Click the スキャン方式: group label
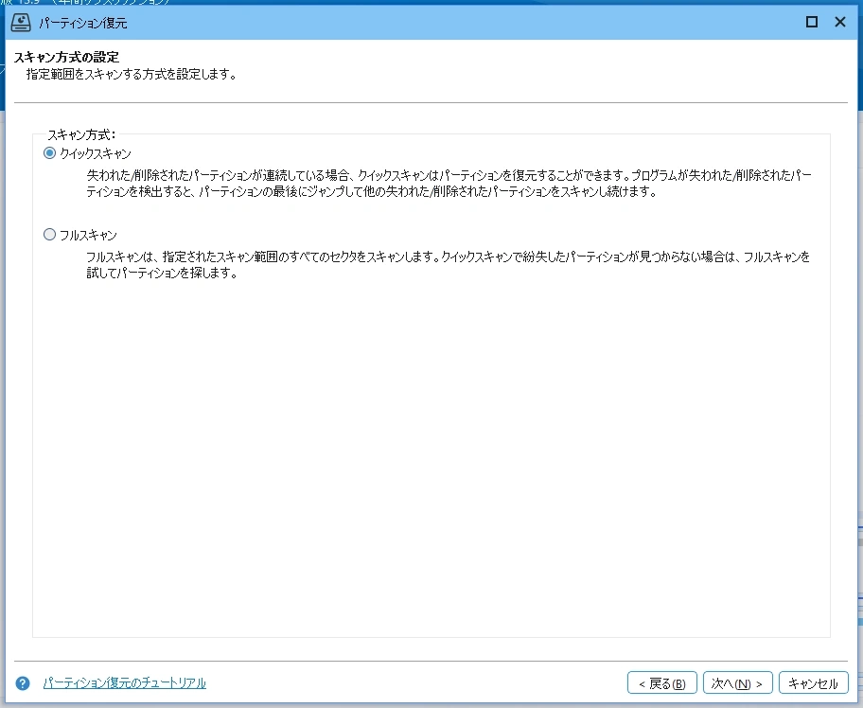Viewport: 863px width, 708px height. [x=81, y=134]
